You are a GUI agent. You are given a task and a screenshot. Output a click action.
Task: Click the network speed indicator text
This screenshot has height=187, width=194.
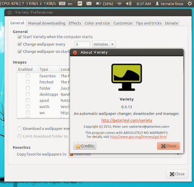click(x=39, y=3)
